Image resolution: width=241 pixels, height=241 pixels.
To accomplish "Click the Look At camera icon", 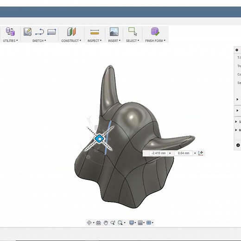I will (x=98, y=223).
